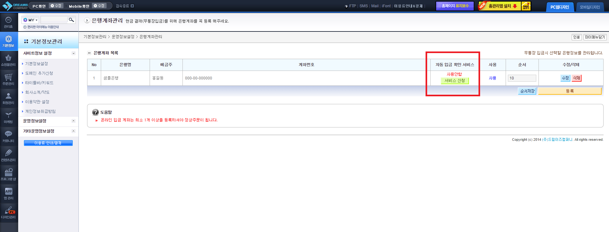Click the magnifier search icon
The height and width of the screenshot is (232, 609).
click(71, 20)
